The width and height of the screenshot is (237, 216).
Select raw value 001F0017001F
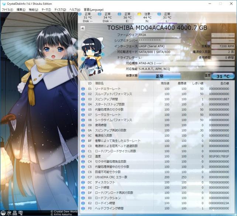tap(219, 157)
